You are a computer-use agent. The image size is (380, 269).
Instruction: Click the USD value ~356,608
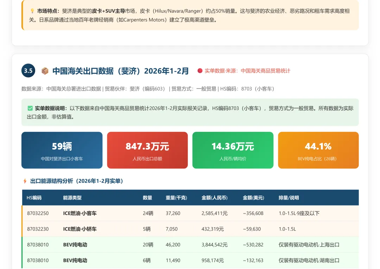coord(253,213)
